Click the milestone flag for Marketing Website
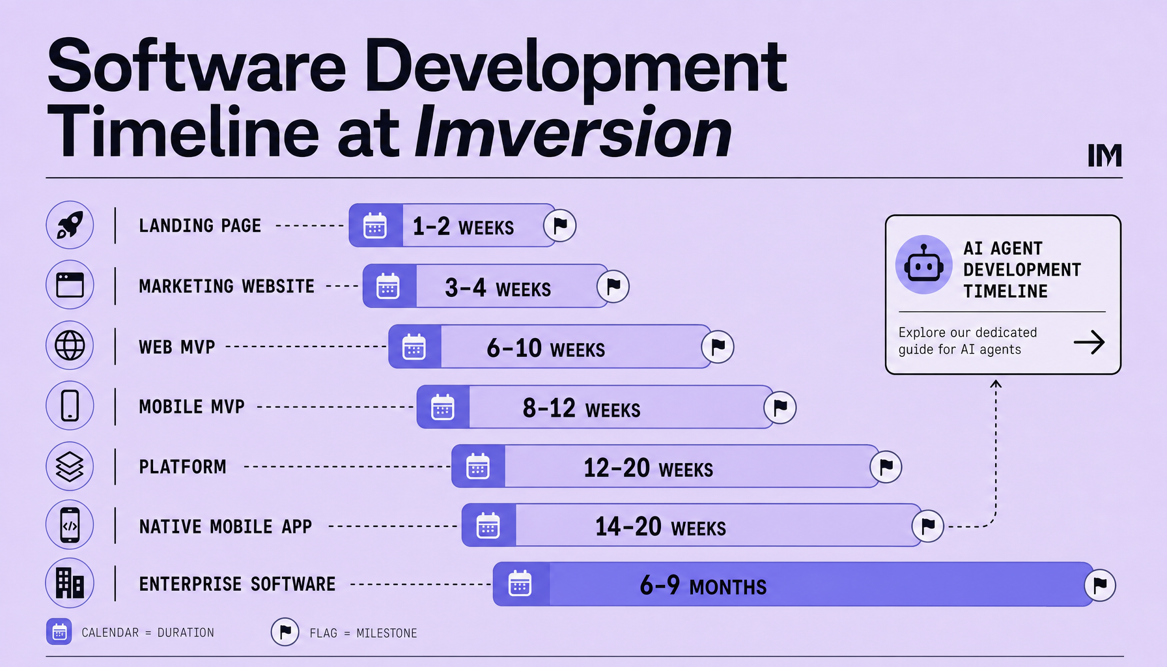This screenshot has width=1167, height=667. tap(613, 286)
